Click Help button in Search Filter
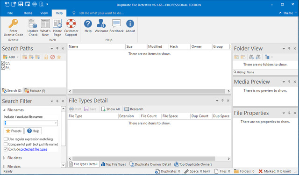Screen dimensions: 299x175 tap(33, 131)
